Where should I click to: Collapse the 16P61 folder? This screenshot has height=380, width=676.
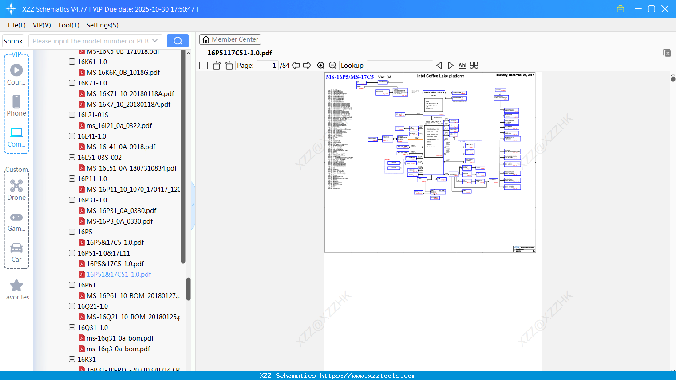(x=72, y=285)
